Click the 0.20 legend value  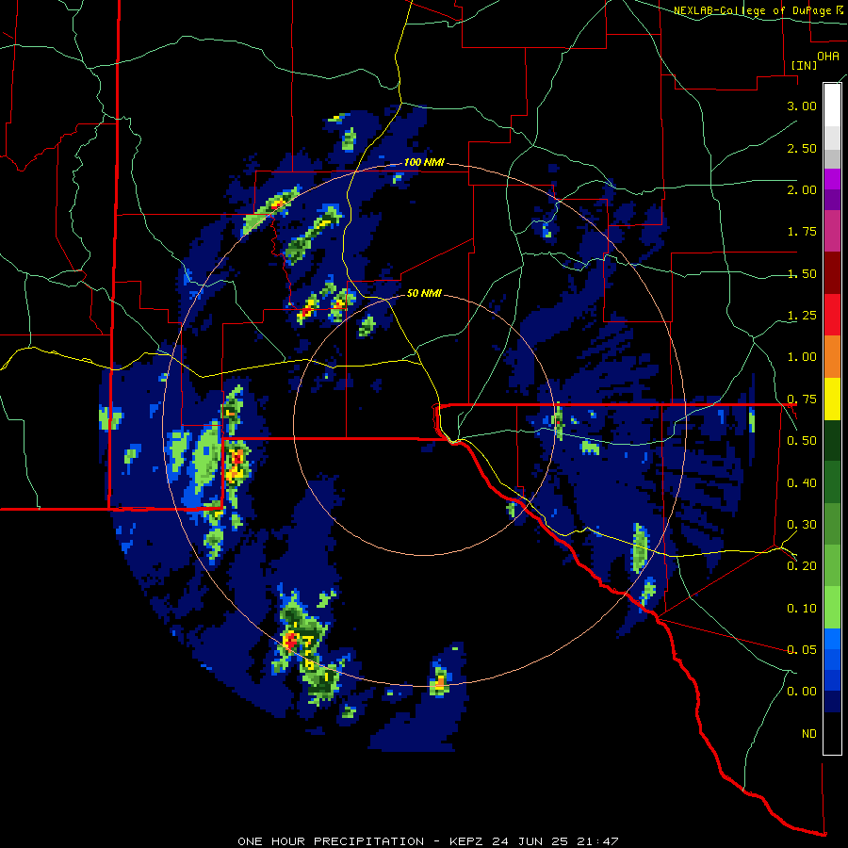click(802, 566)
